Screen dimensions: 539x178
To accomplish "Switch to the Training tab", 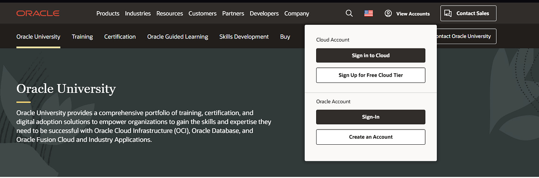I will pyautogui.click(x=82, y=37).
